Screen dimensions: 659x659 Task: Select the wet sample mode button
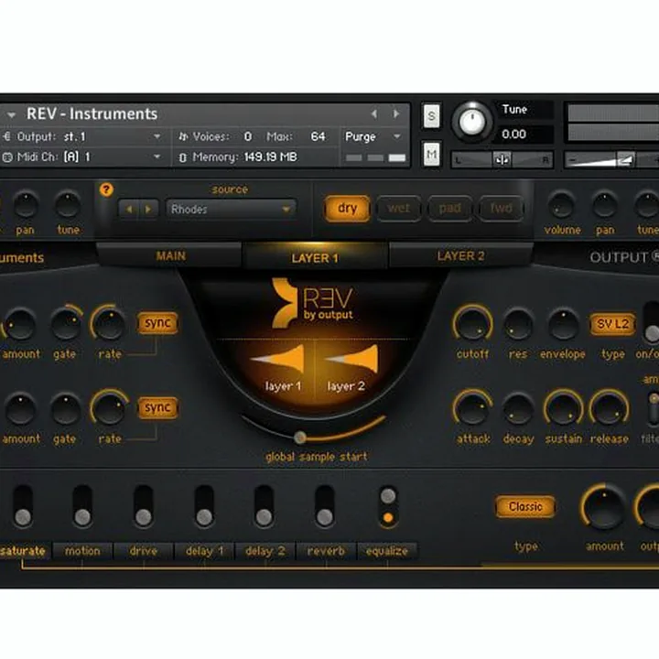pos(399,208)
